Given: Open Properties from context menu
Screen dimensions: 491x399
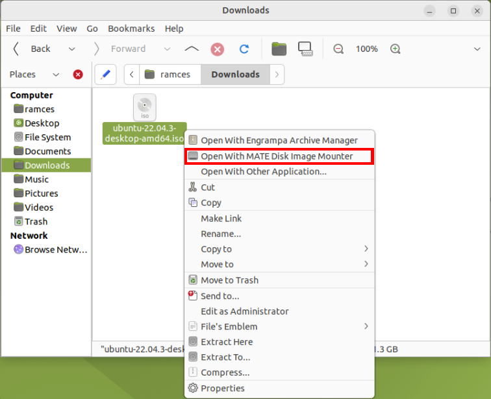Looking at the screenshot, I should coord(279,389).
